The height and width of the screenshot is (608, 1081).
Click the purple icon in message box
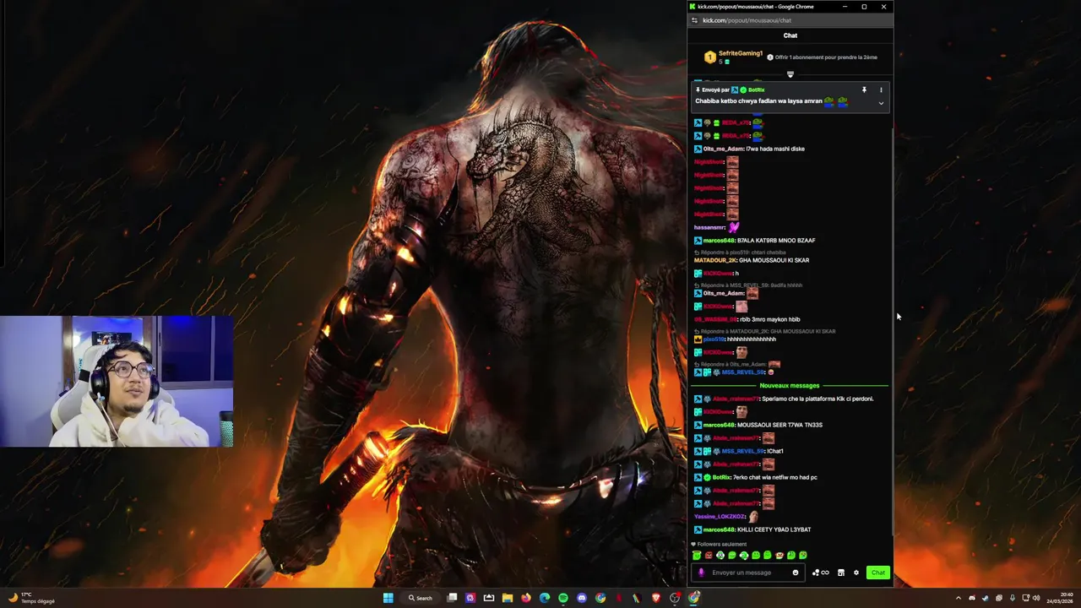[x=701, y=573]
